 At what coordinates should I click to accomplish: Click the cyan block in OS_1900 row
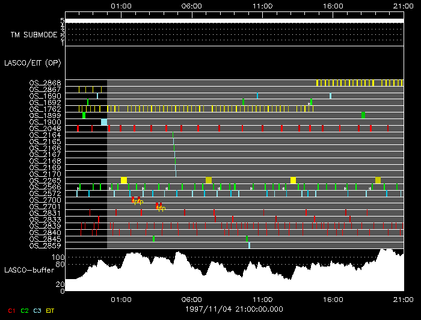tap(104, 122)
